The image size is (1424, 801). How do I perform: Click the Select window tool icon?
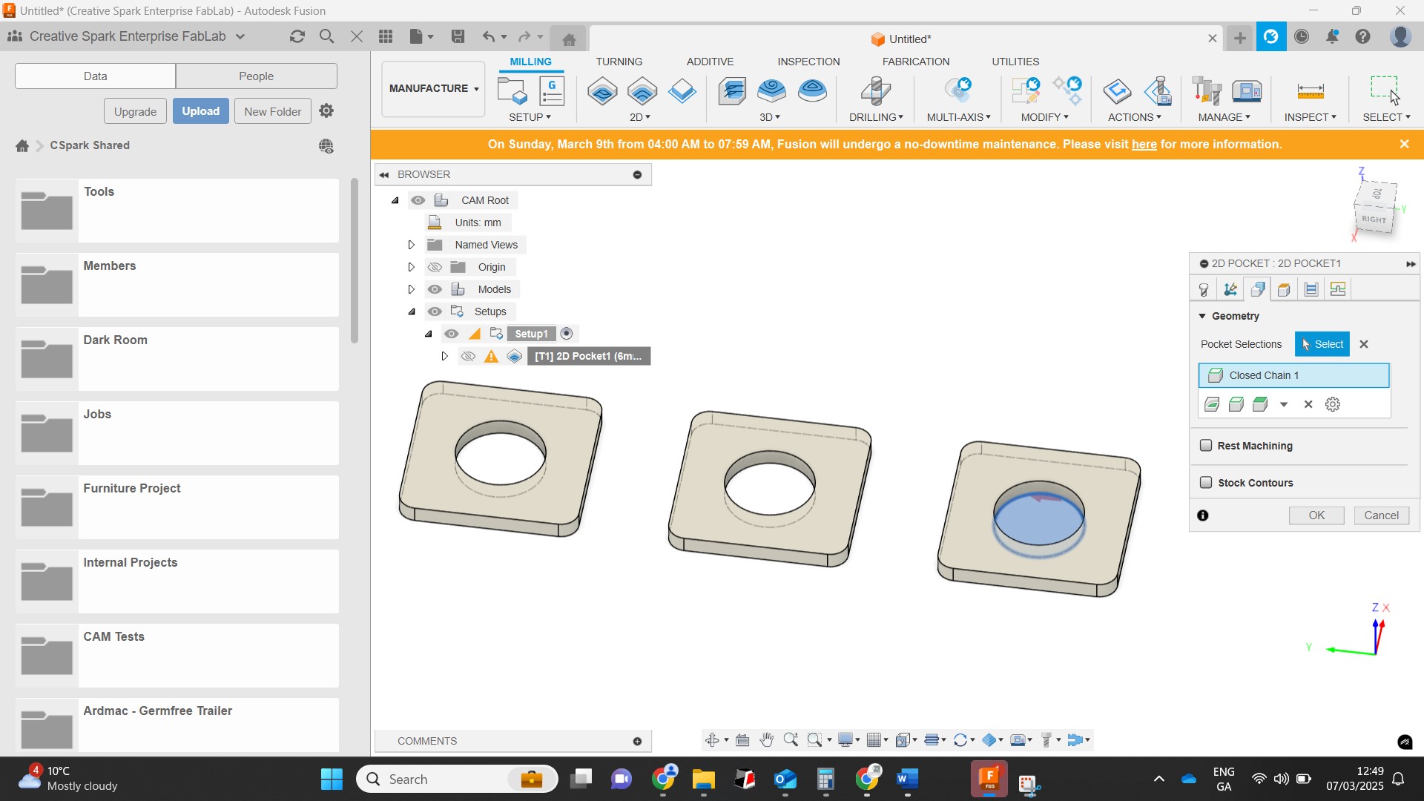(x=1385, y=89)
